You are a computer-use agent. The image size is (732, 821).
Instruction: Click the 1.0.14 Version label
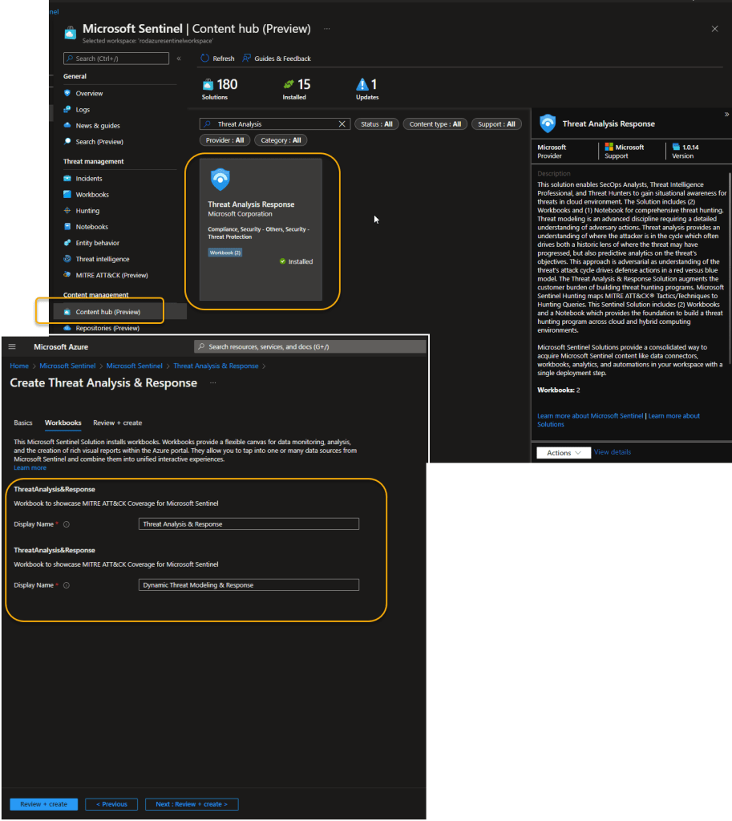(685, 152)
